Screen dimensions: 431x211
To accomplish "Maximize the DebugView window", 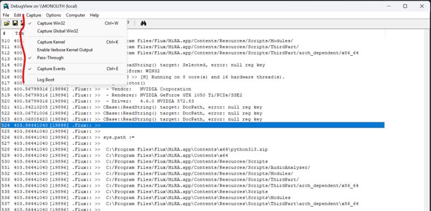I will tap(405, 6).
